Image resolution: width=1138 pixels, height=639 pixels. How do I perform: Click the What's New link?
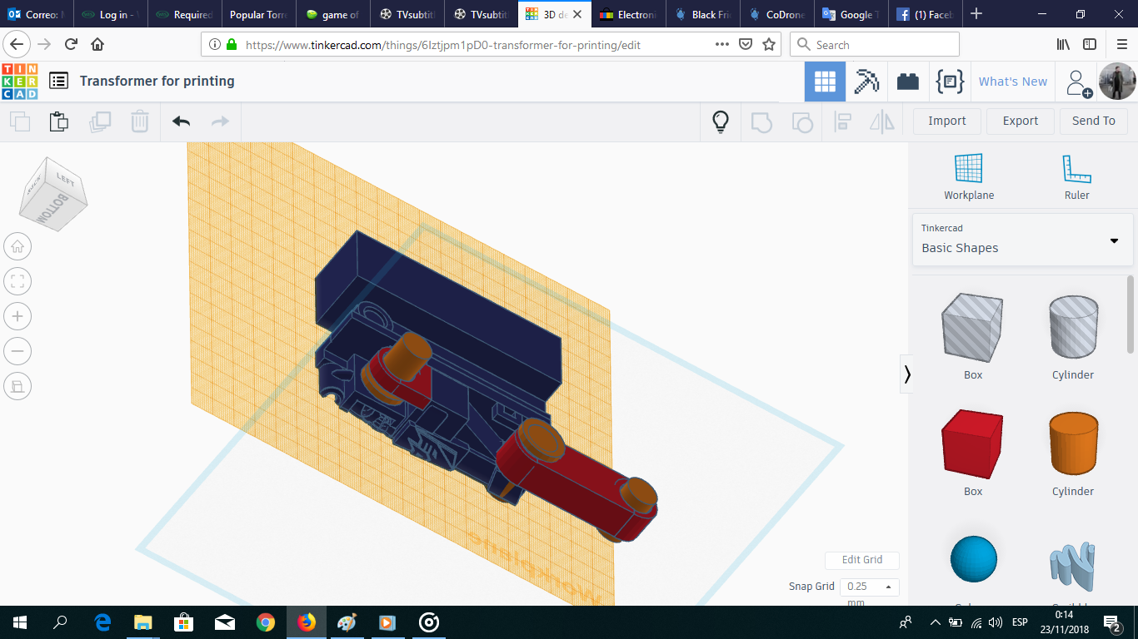point(1013,82)
